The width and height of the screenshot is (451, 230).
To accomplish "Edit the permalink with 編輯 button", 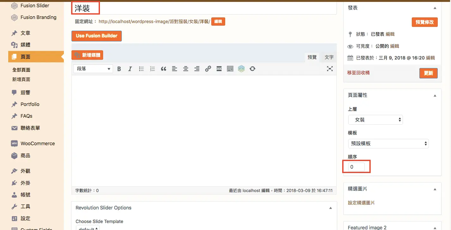I will point(218,22).
